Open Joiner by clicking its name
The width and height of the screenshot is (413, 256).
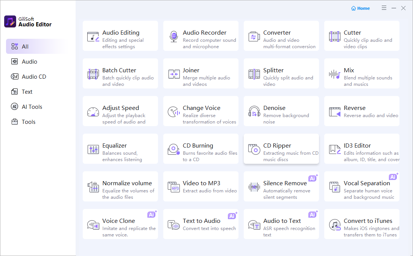coord(191,70)
